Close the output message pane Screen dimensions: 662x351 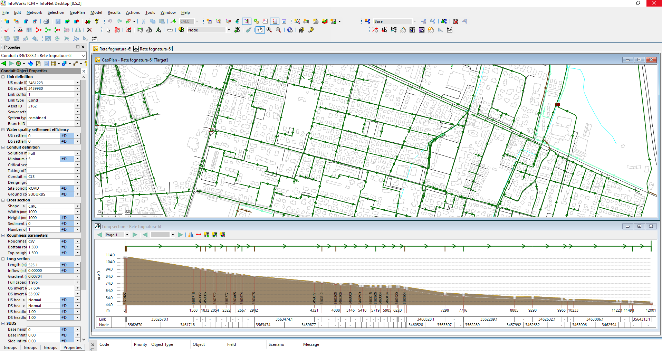point(93,345)
